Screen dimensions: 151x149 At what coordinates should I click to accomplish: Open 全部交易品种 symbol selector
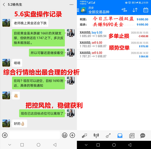pyautogui.click(x=99, y=12)
